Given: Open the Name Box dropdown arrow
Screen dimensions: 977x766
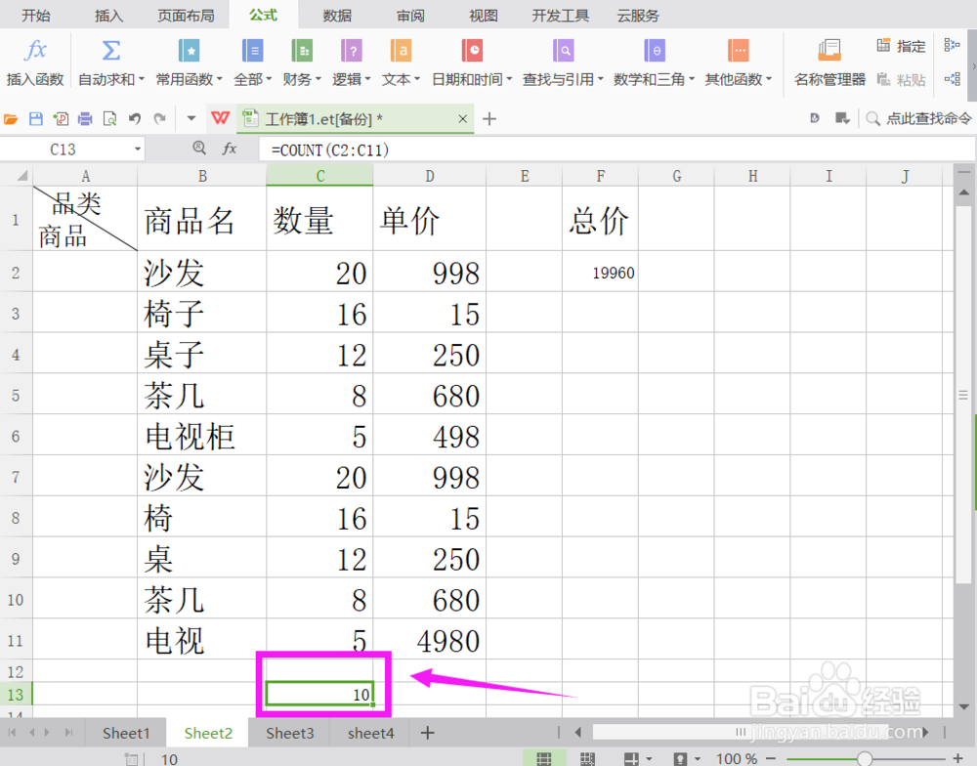Looking at the screenshot, I should 137,149.
